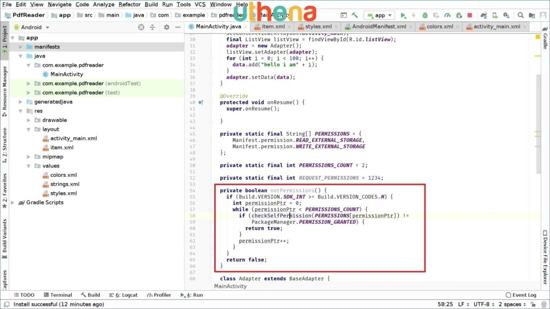The width and height of the screenshot is (550, 309).
Task: Open Device File Explorer side panel
Action: pyautogui.click(x=545, y=257)
